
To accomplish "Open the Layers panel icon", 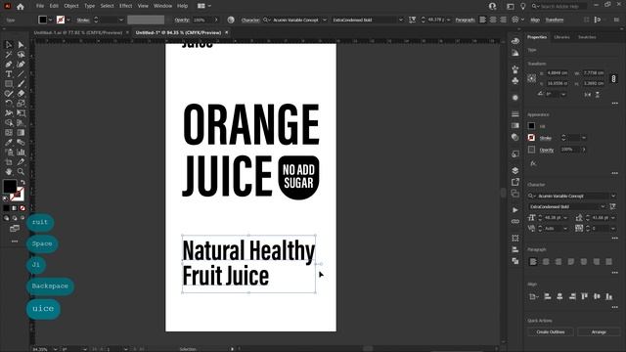I will click(x=515, y=170).
